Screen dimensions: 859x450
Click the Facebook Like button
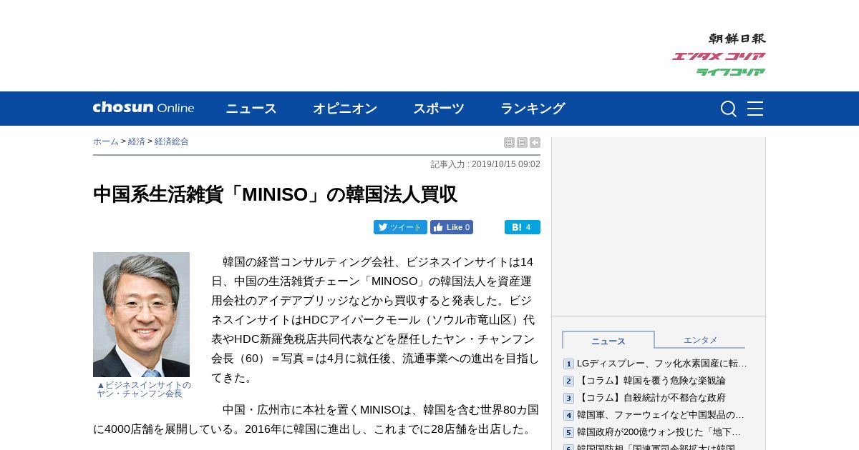(x=452, y=227)
